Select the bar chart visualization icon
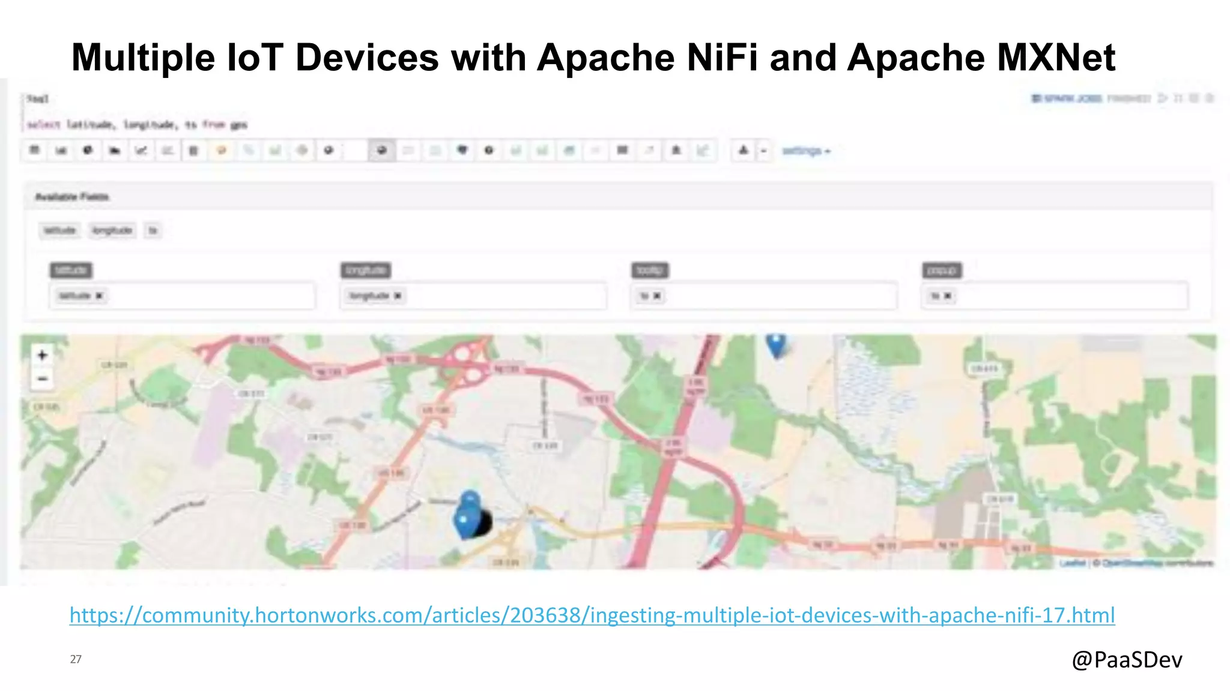Screen dimensions: 1230x691 pyautogui.click(x=61, y=151)
